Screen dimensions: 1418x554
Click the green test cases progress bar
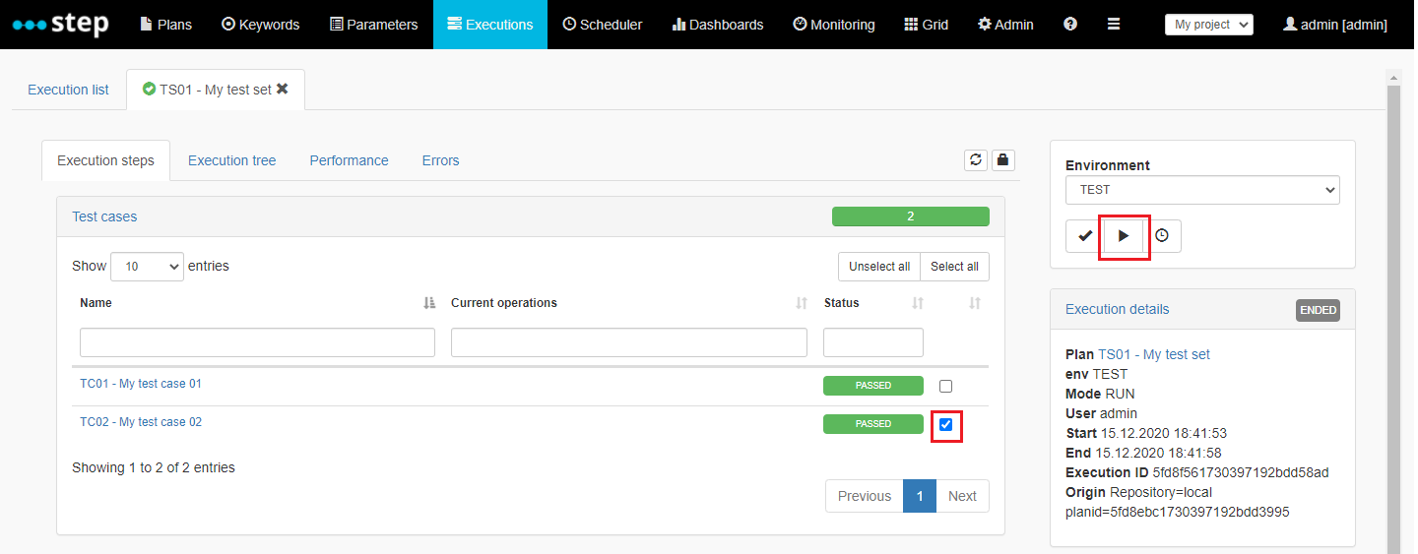(911, 216)
